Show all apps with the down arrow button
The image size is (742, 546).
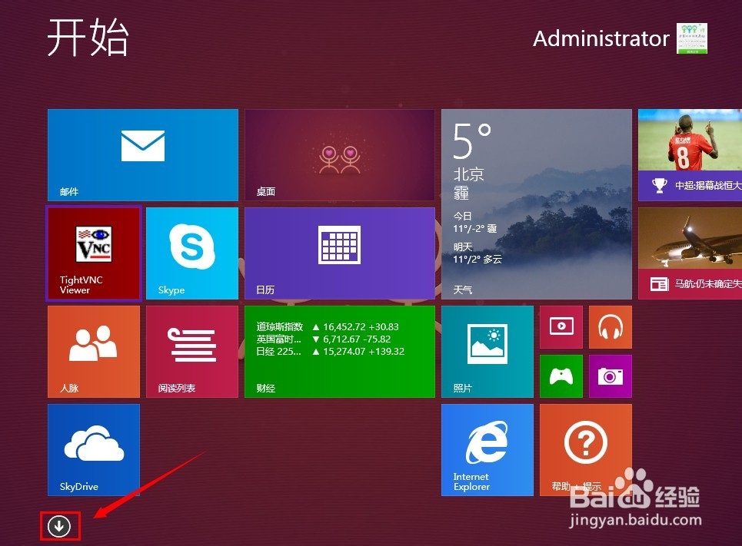coord(59,526)
